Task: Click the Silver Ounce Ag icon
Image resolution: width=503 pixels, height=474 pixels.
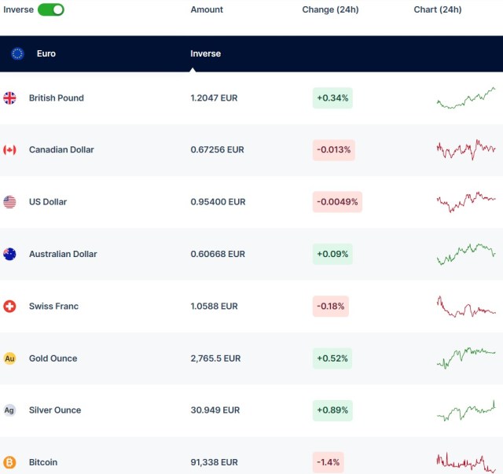Action: 9,410
